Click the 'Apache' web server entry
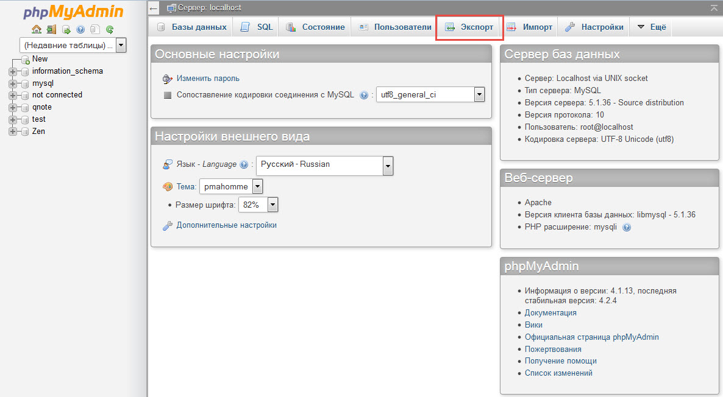723x397 pixels. (538, 203)
